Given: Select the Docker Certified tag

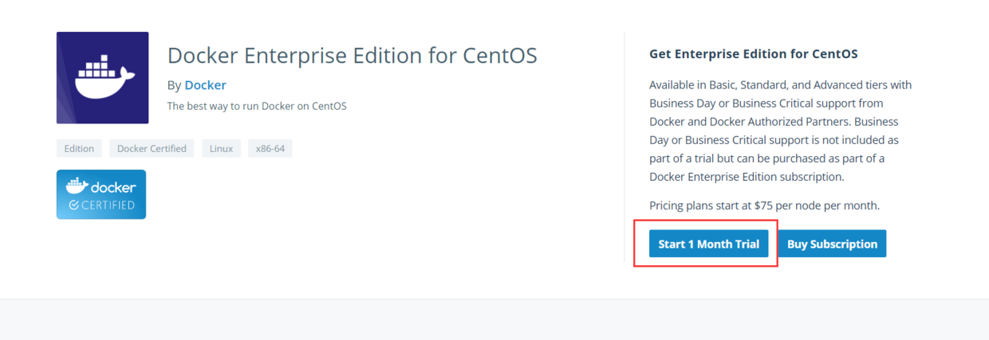Looking at the screenshot, I should point(152,149).
